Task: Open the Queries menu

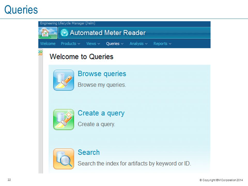Action: pyautogui.click(x=115, y=43)
